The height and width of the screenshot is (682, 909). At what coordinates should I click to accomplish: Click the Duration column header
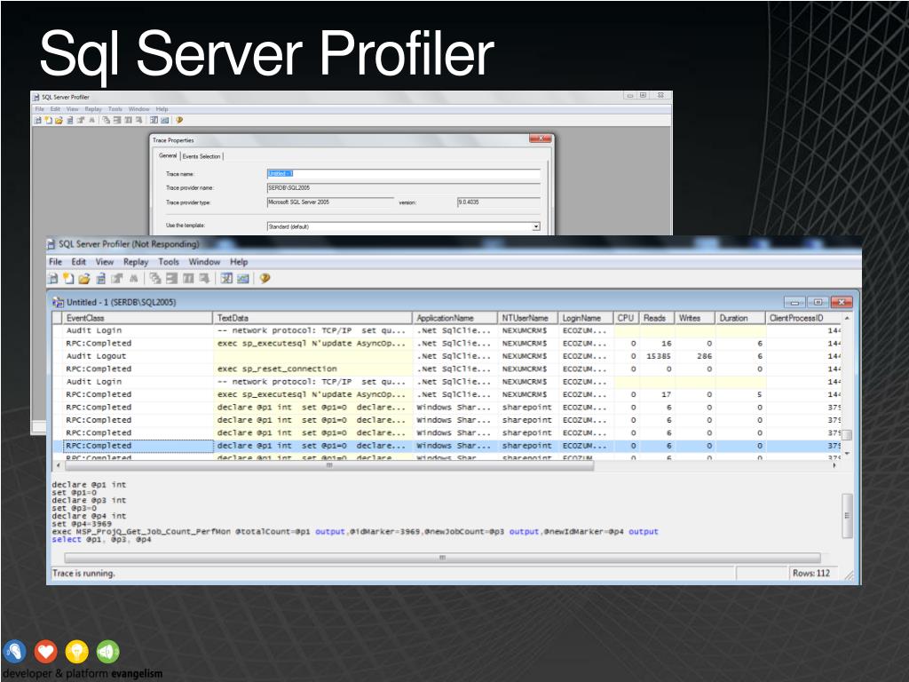(x=740, y=318)
